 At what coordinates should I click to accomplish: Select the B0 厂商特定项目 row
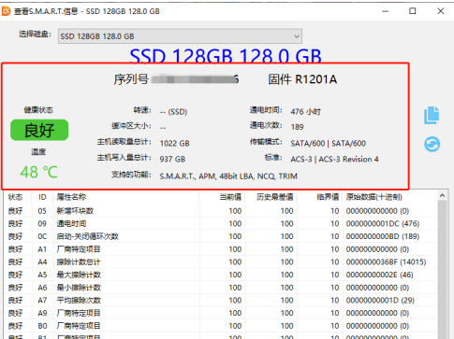[x=220, y=326]
